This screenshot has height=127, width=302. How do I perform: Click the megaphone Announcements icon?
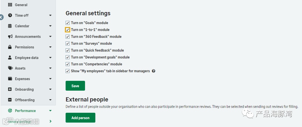tap(10, 37)
